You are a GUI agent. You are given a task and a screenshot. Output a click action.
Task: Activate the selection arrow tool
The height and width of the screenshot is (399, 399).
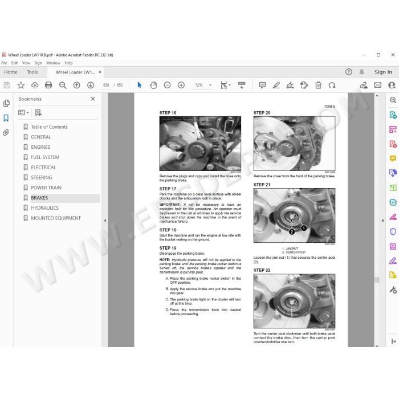tap(139, 85)
